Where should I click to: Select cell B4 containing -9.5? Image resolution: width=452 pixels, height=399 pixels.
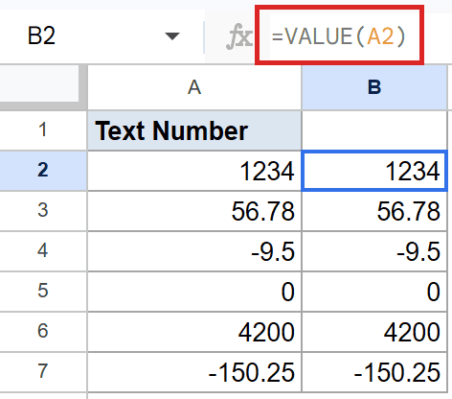tap(374, 251)
